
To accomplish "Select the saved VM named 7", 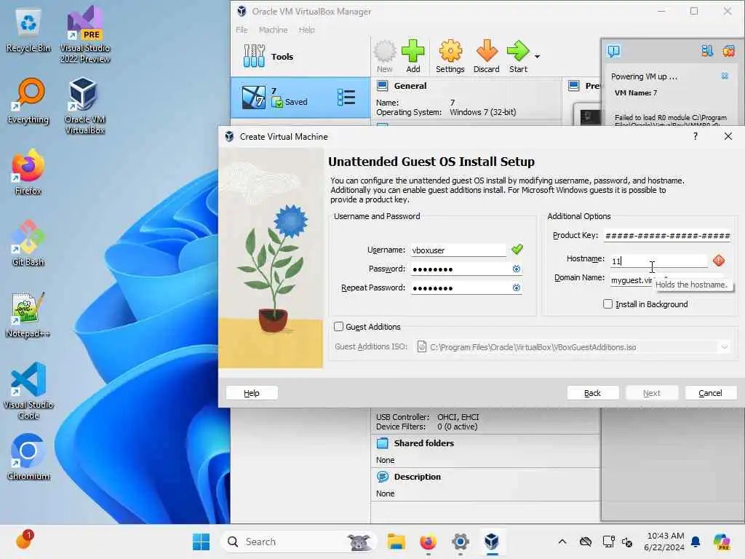I will 300,98.
